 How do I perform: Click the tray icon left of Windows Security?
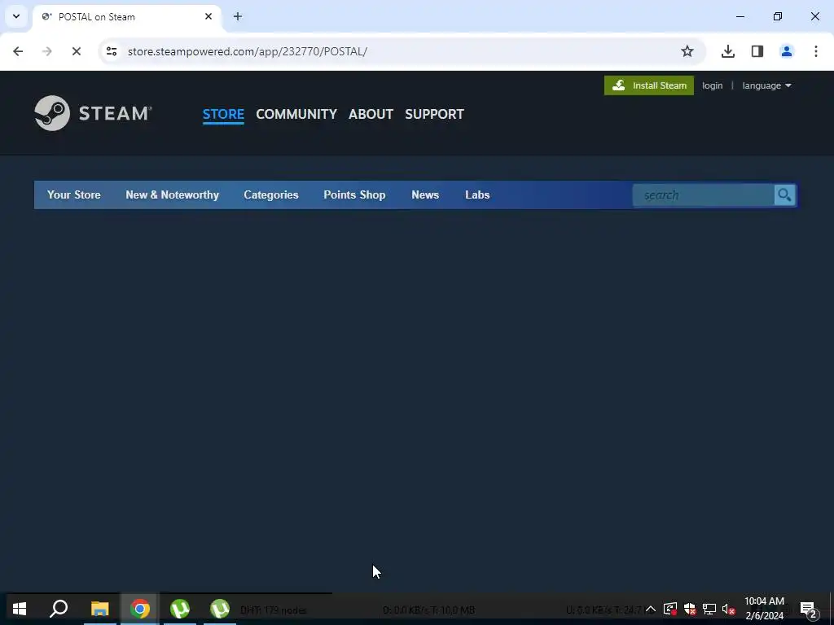670,609
